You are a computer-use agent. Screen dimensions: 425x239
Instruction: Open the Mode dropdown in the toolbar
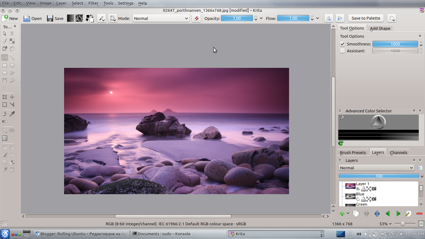click(161, 18)
